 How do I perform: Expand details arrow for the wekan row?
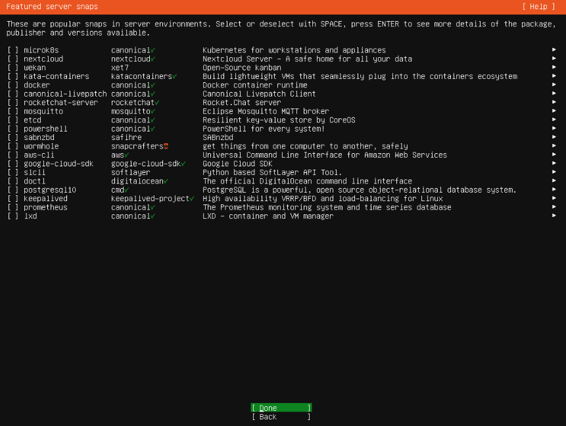tap(554, 68)
